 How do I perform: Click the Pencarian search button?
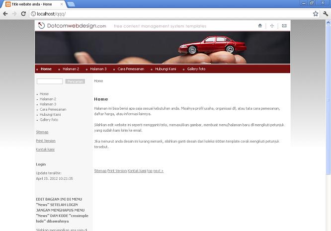pyautogui.click(x=75, y=81)
